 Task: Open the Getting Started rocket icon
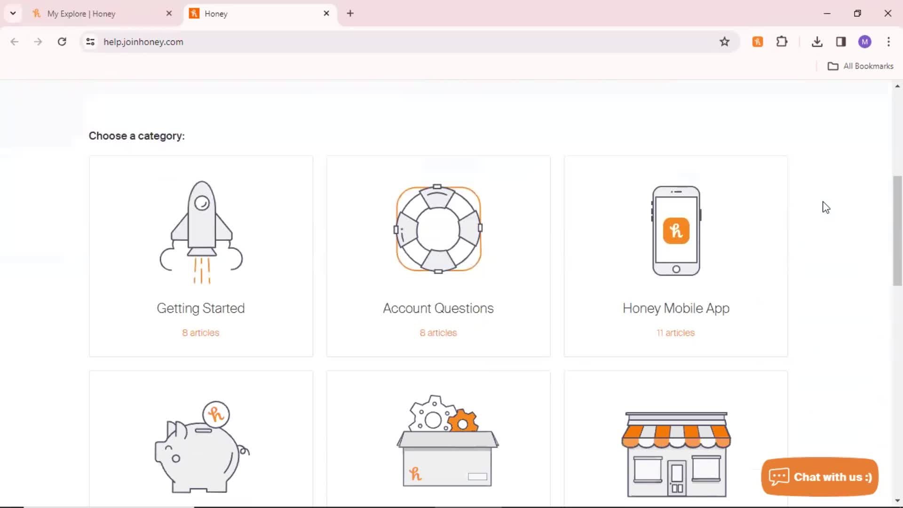pyautogui.click(x=201, y=232)
